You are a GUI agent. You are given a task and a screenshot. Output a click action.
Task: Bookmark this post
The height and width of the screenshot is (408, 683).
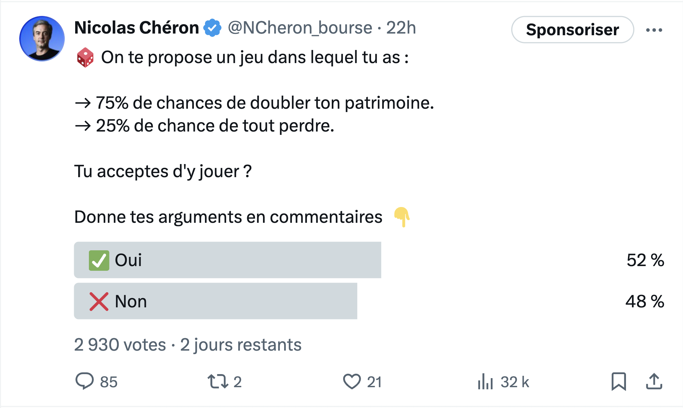point(619,381)
